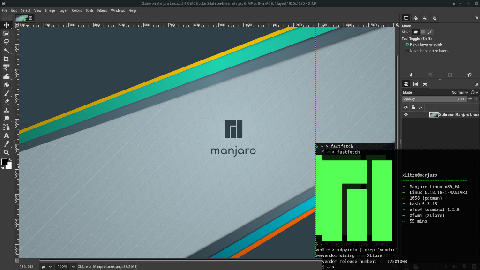Hide the XLibre on Manjaro Linux layer

click(x=405, y=115)
